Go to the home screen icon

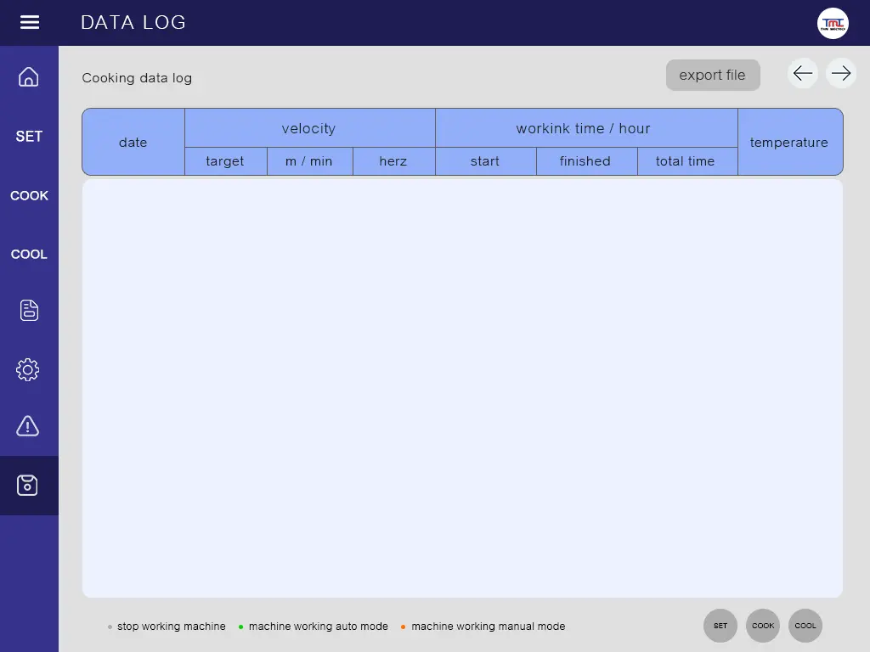(x=29, y=77)
